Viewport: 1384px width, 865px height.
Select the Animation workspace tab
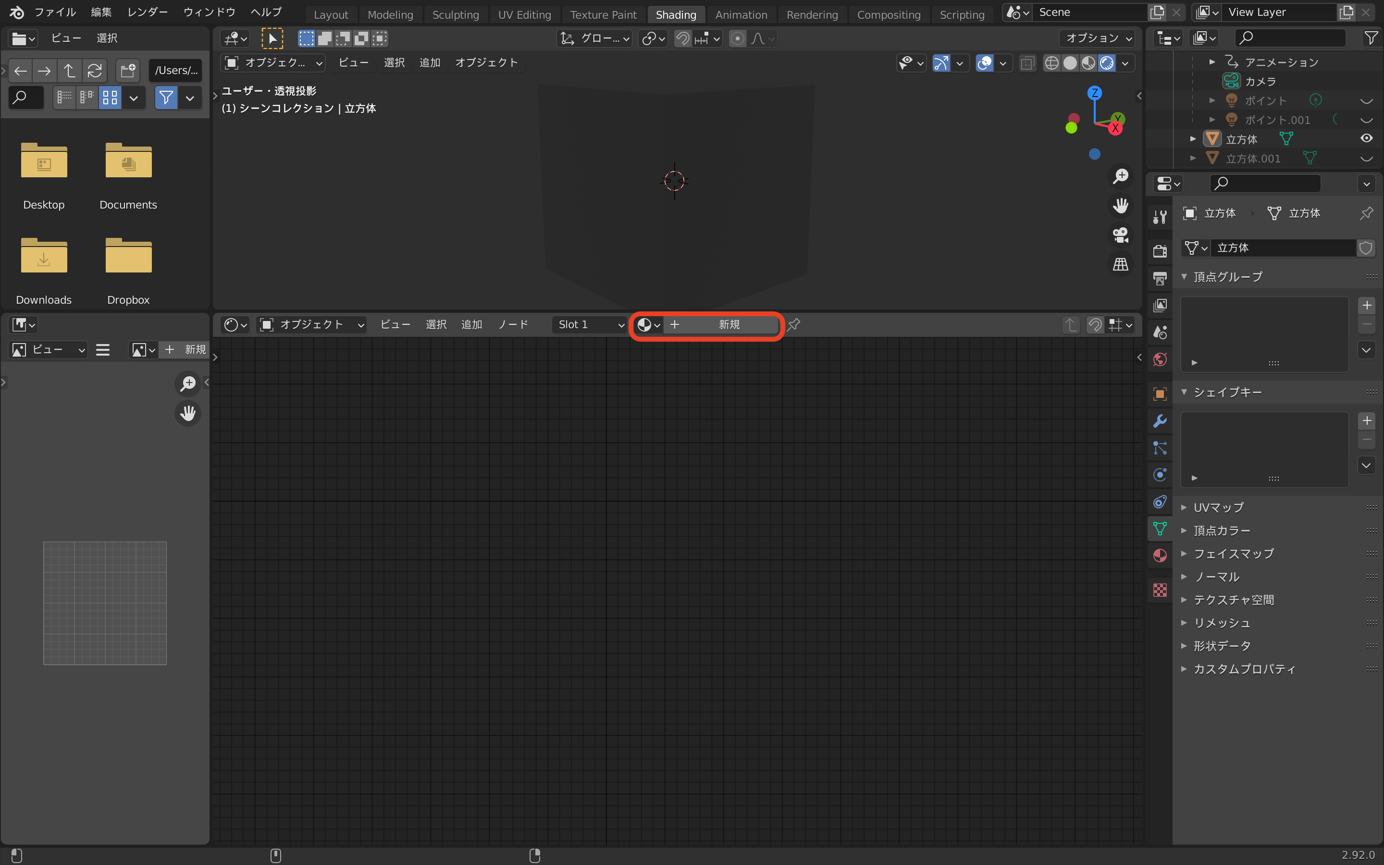coord(741,14)
